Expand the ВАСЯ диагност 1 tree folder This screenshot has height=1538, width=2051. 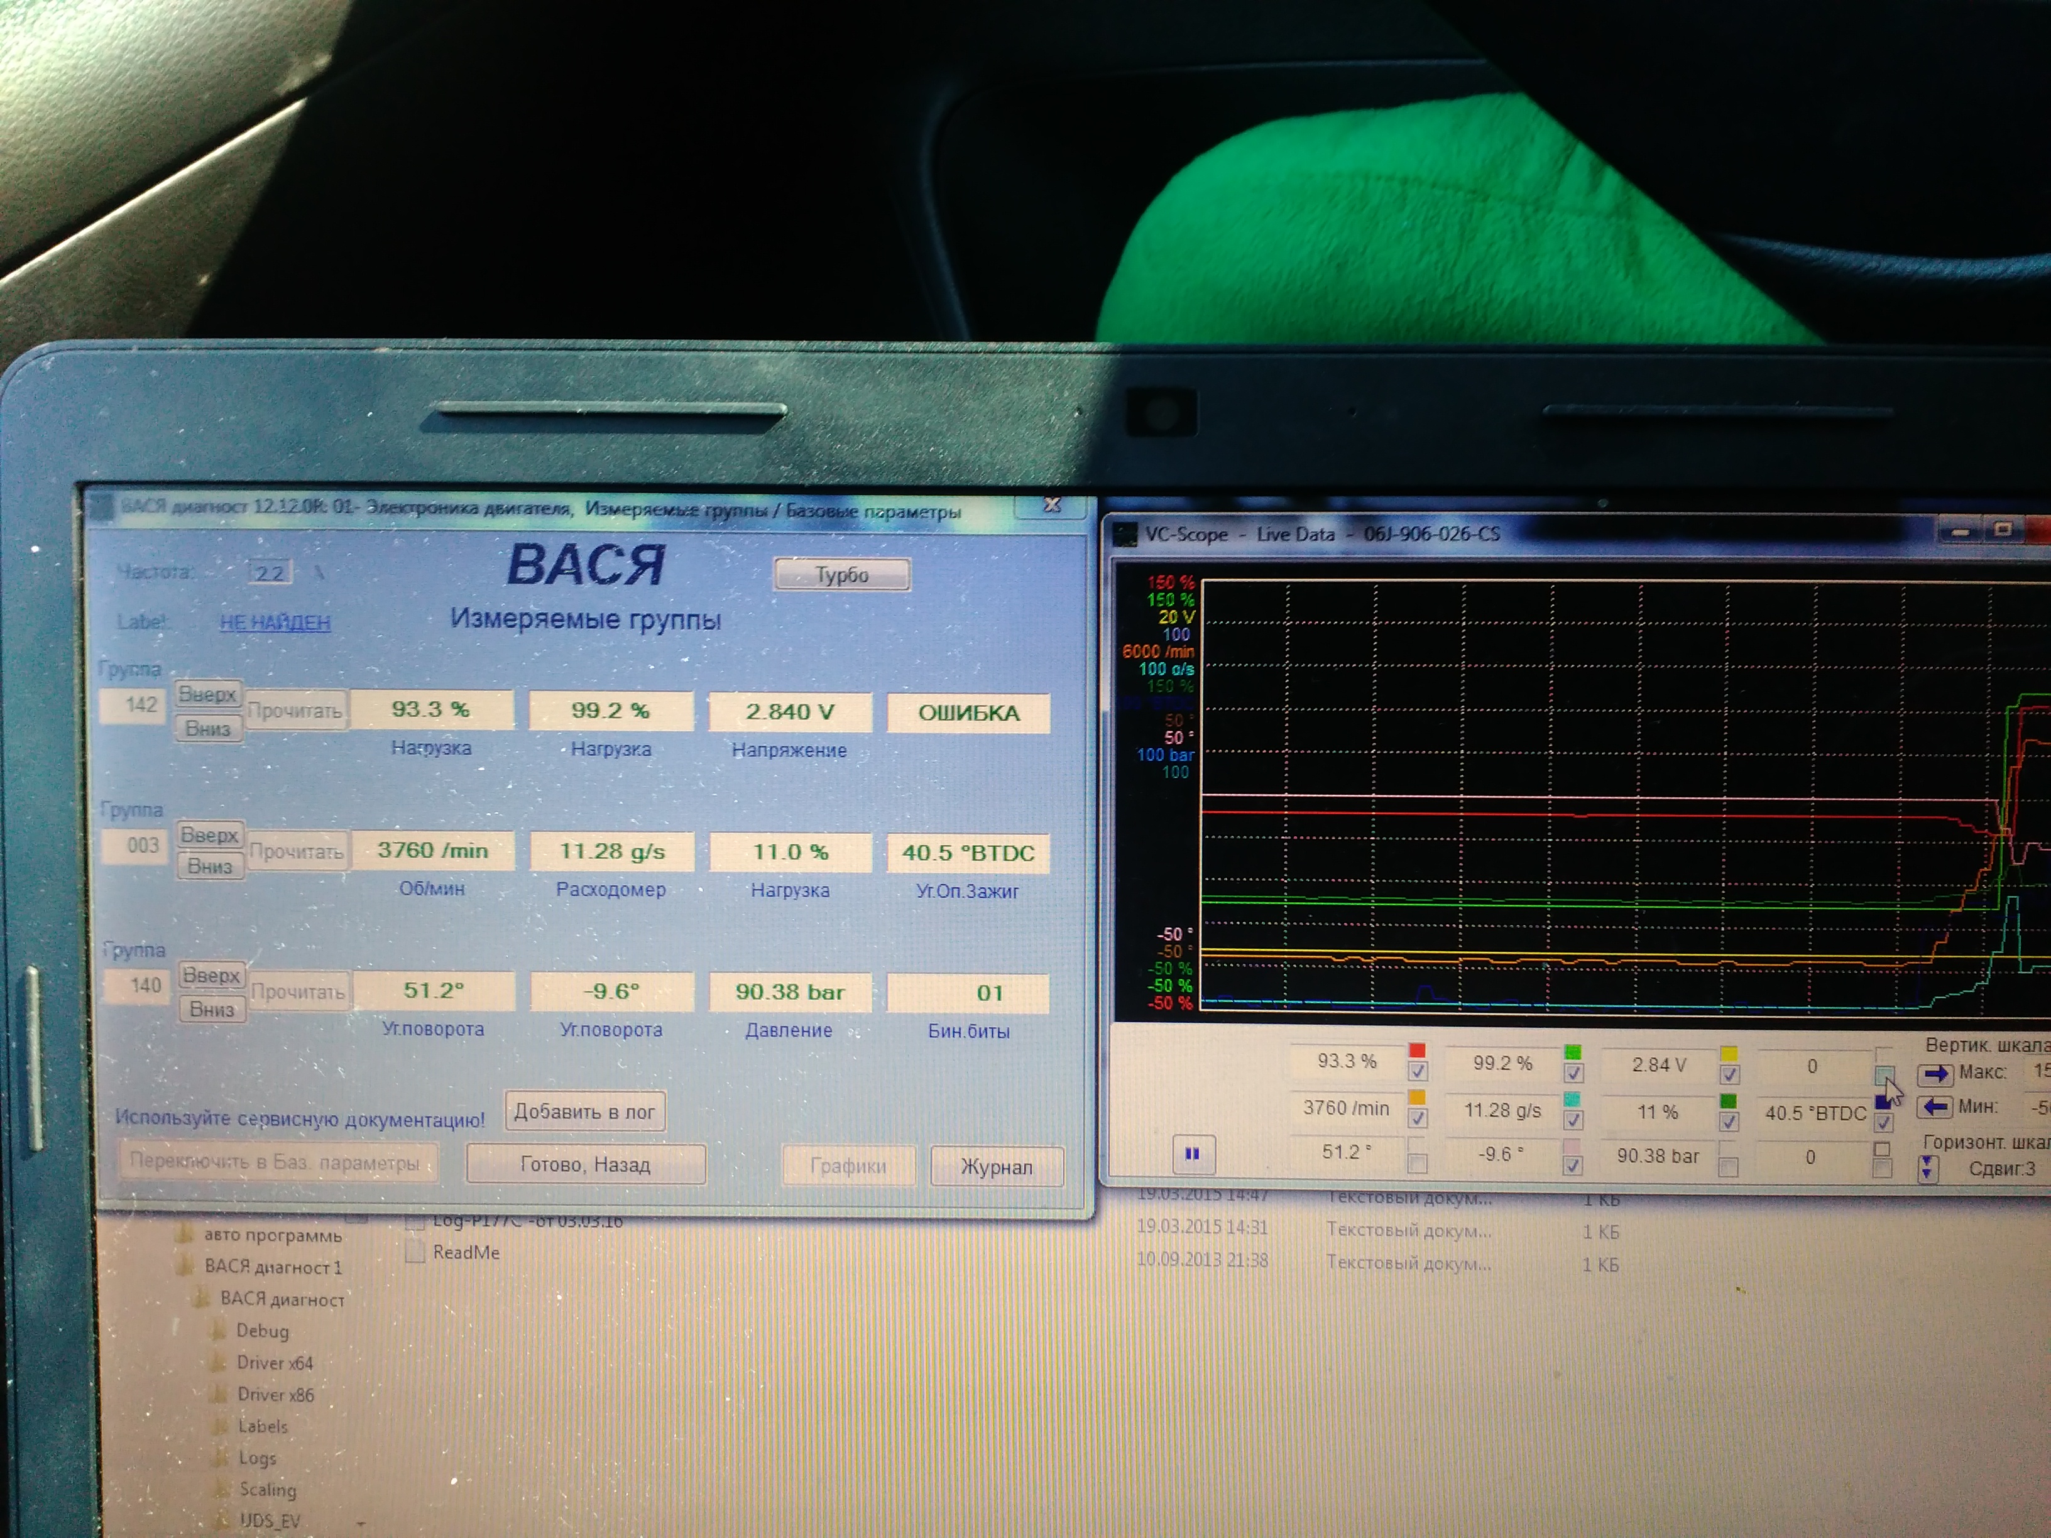[273, 1267]
